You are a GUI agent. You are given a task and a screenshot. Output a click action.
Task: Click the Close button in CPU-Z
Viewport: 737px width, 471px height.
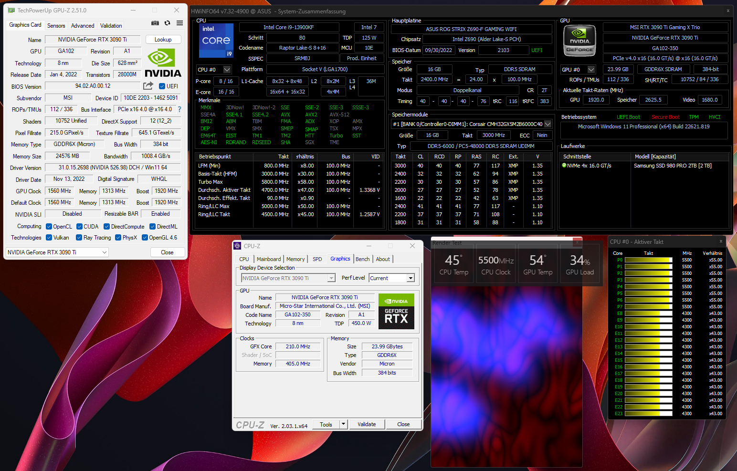(x=403, y=424)
